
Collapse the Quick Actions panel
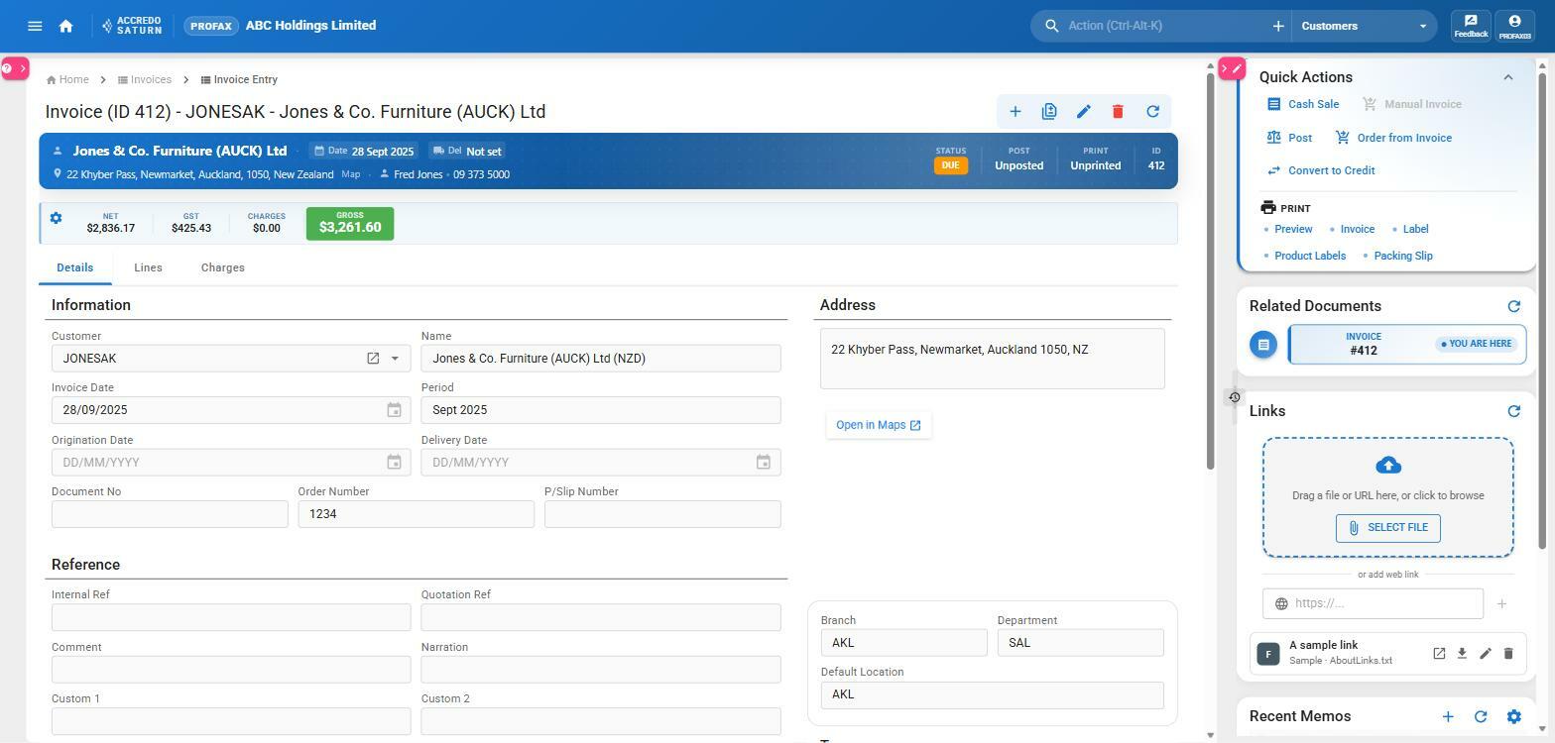tap(1507, 77)
